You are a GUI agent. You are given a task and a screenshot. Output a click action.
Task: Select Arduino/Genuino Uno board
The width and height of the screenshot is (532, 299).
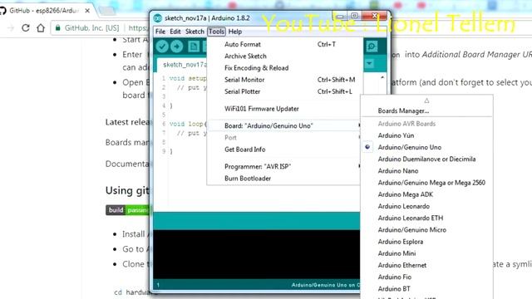(x=426, y=148)
